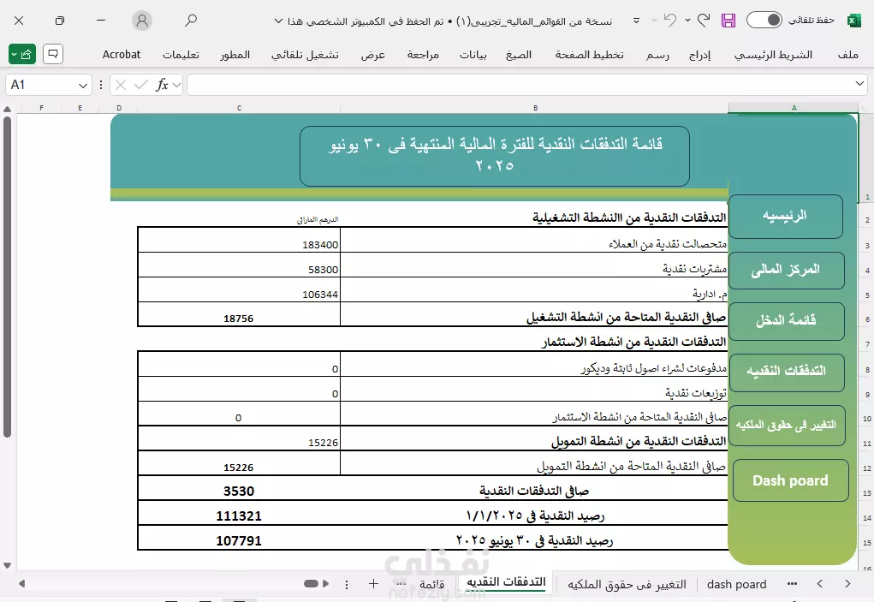Select column header C
The image size is (874, 602).
click(x=239, y=108)
